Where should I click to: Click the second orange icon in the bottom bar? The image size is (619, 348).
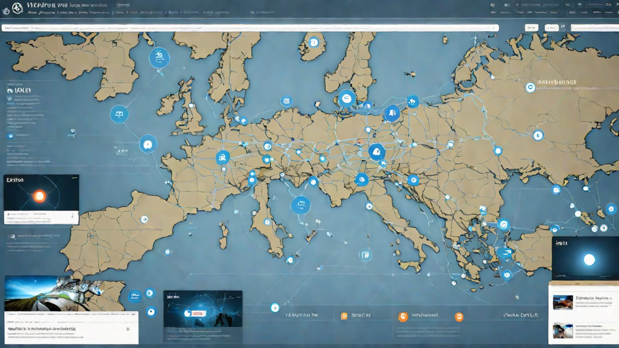[402, 317]
